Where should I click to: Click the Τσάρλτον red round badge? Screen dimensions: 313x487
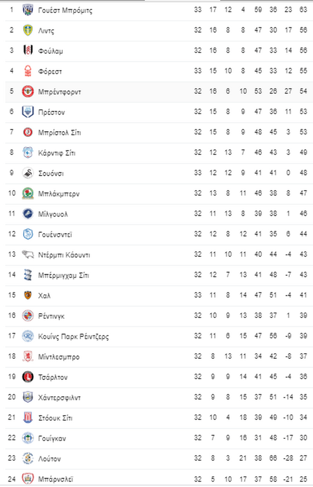[x=28, y=377]
